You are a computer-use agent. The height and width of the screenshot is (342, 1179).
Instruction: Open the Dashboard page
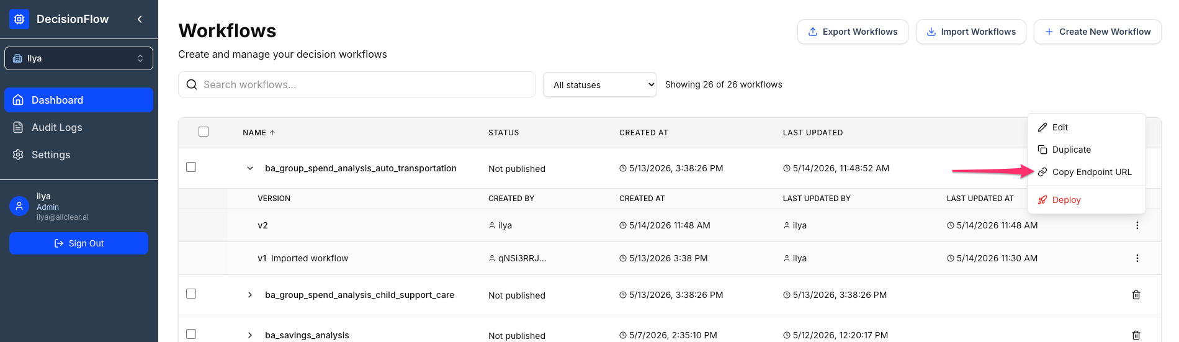79,100
